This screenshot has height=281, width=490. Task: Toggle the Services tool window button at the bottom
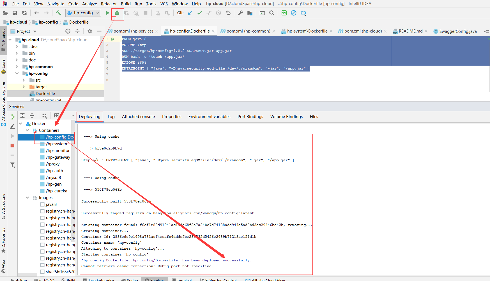pos(155,279)
